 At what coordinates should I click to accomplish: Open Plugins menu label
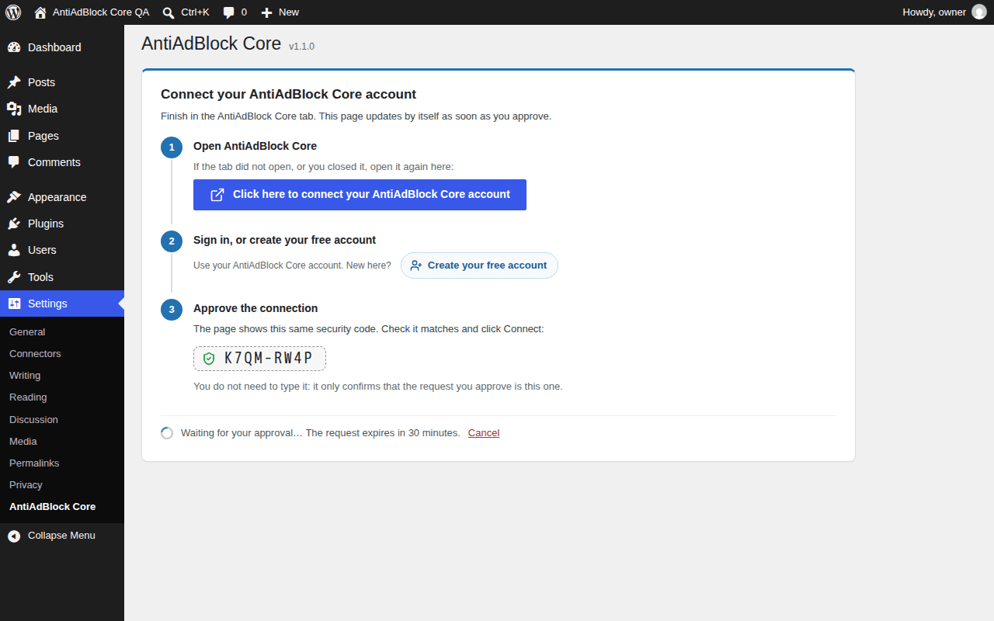pos(46,224)
